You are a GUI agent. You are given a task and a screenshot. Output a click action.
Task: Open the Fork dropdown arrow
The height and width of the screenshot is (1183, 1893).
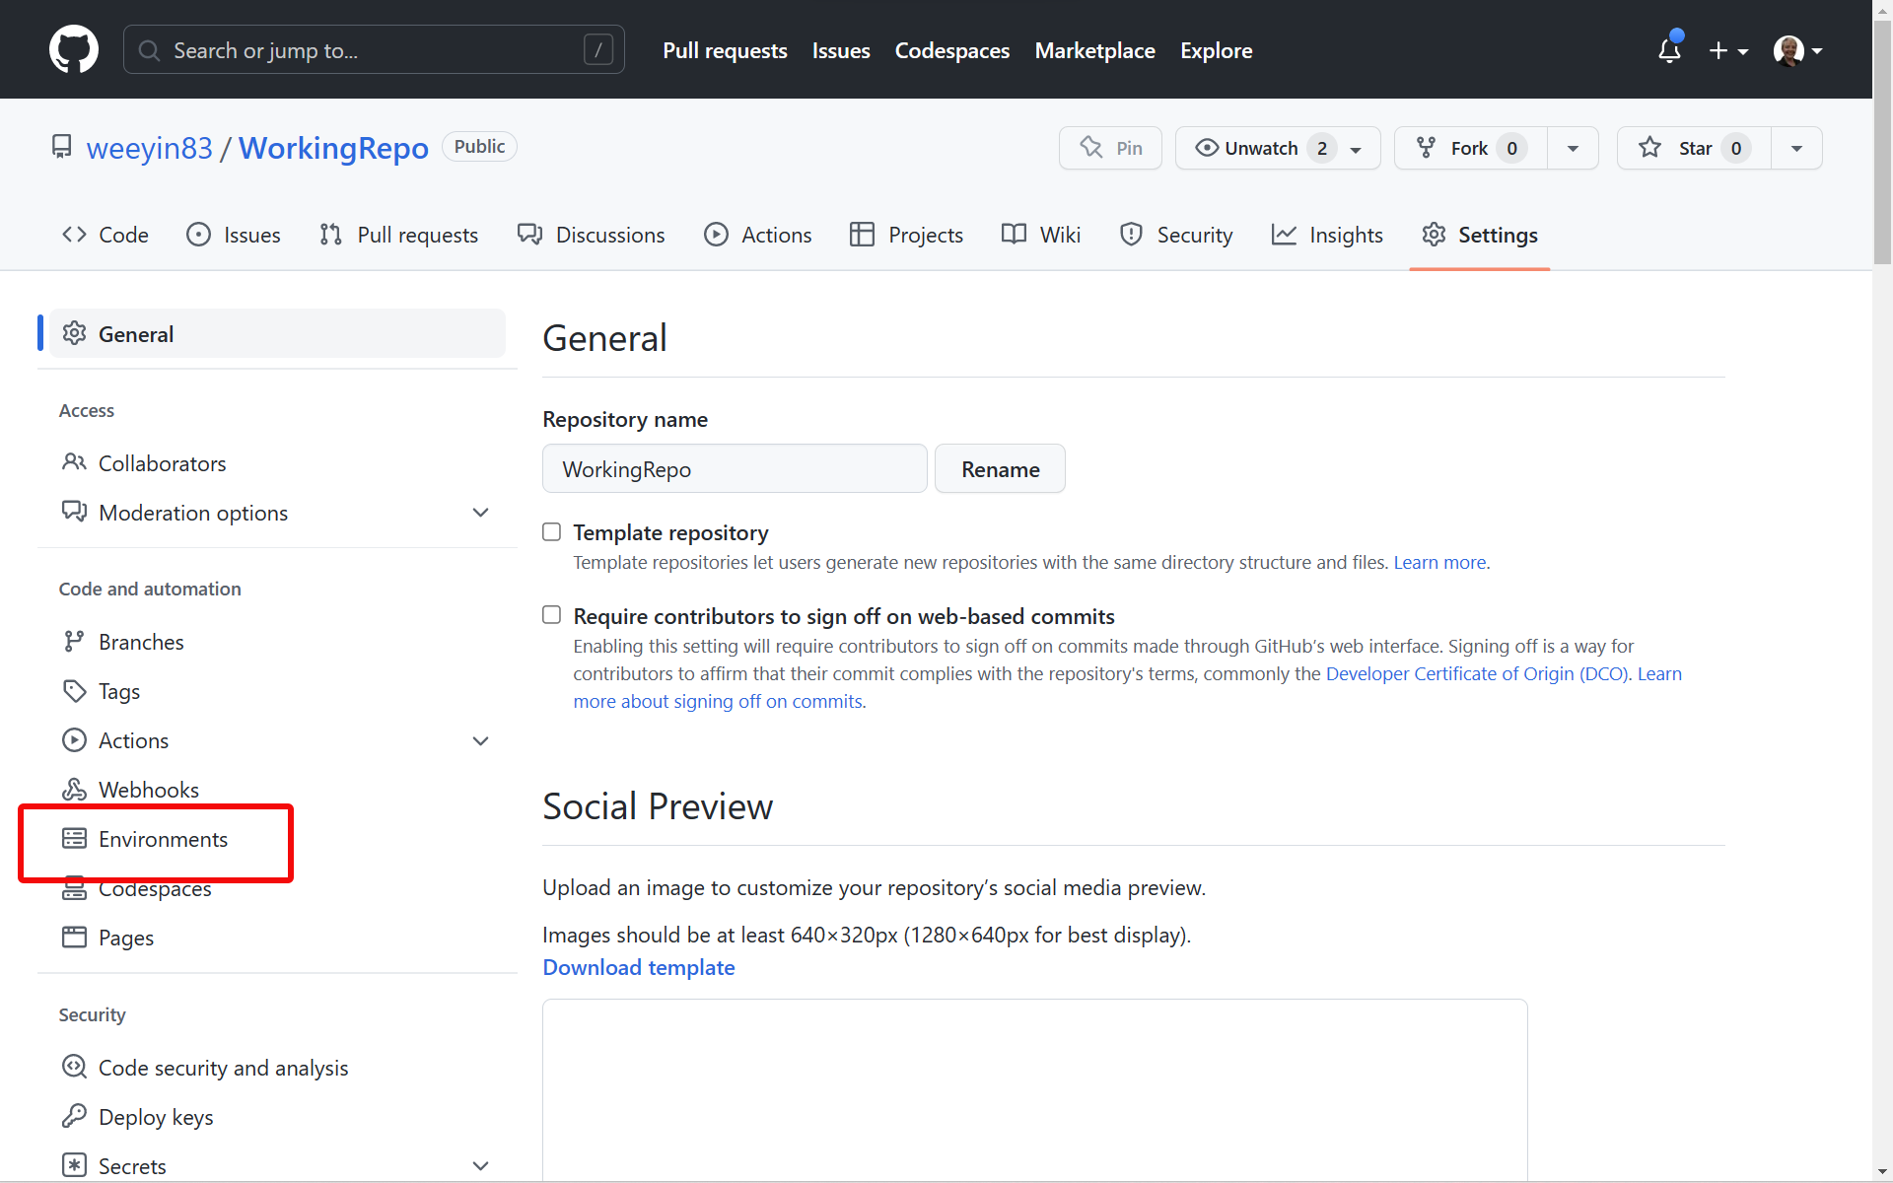1573,147
